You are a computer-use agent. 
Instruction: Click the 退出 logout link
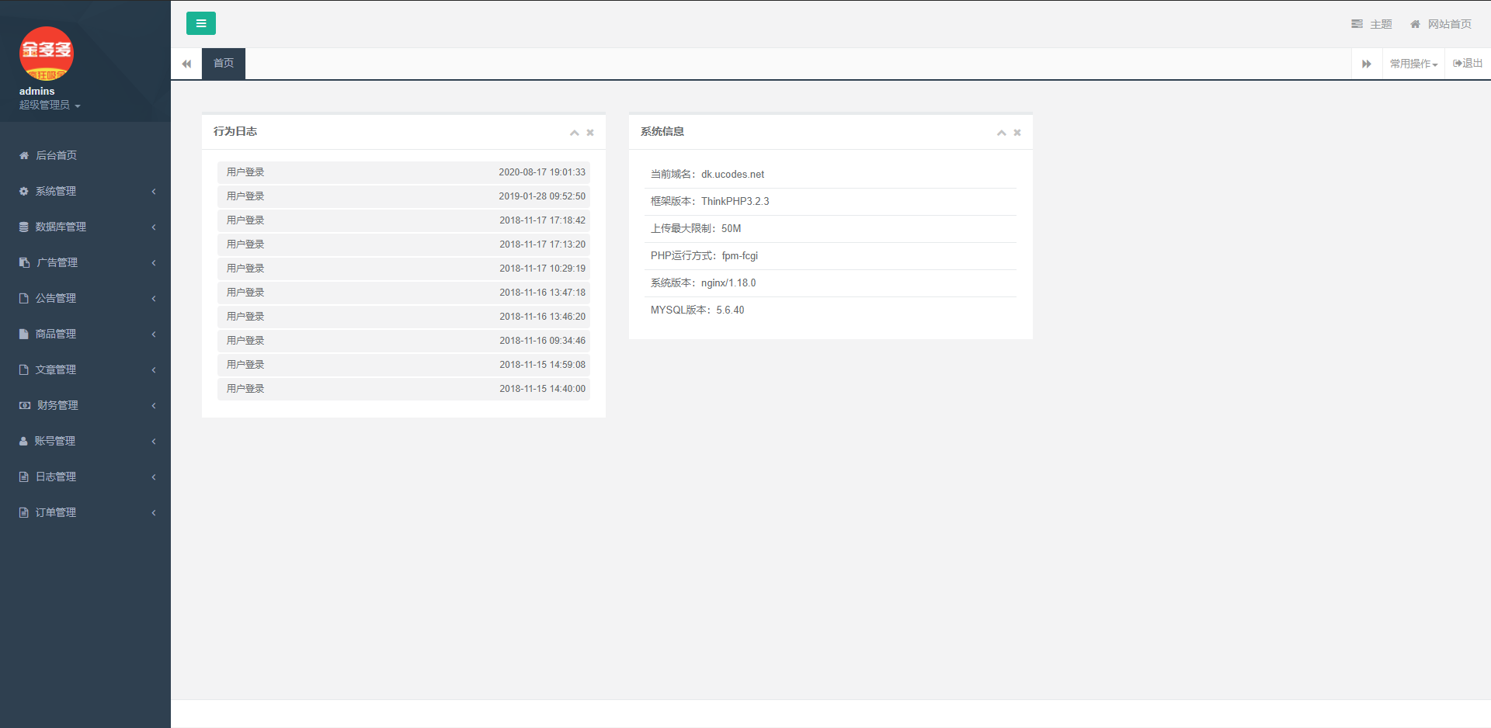[x=1468, y=64]
